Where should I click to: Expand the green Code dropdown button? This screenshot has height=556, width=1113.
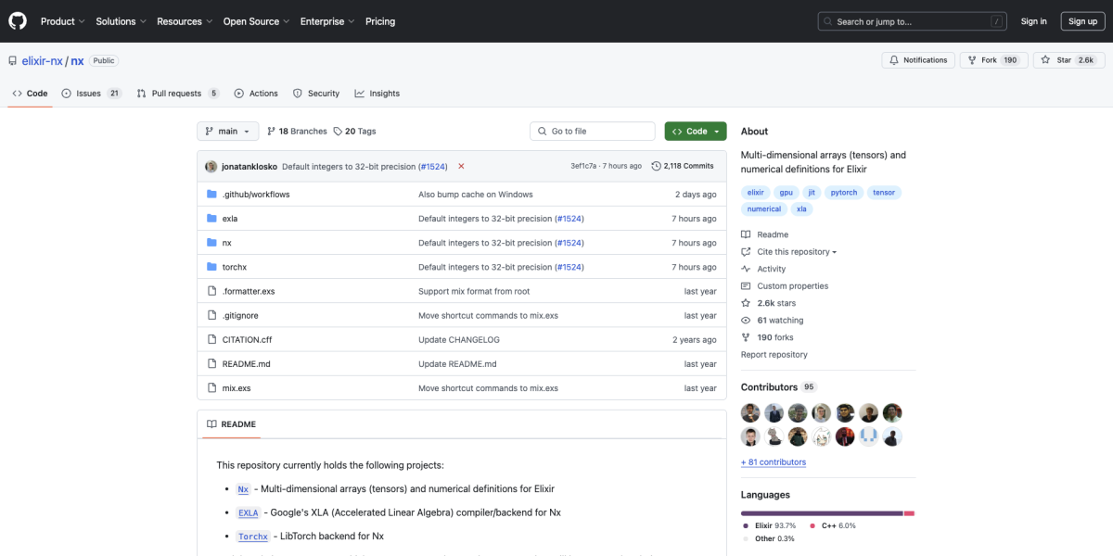(x=696, y=132)
